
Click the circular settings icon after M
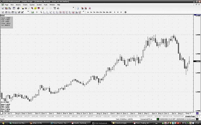click(x=125, y=12)
